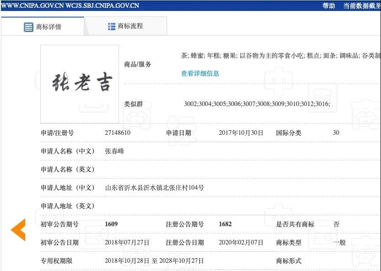Switch to the 商标详情 tab
Screen dimensions: 381x271
[43, 26]
